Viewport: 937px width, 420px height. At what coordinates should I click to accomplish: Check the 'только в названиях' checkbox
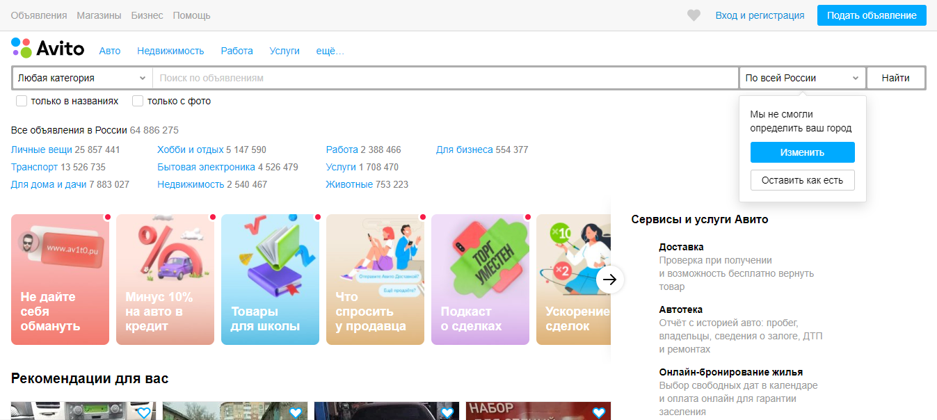[22, 101]
